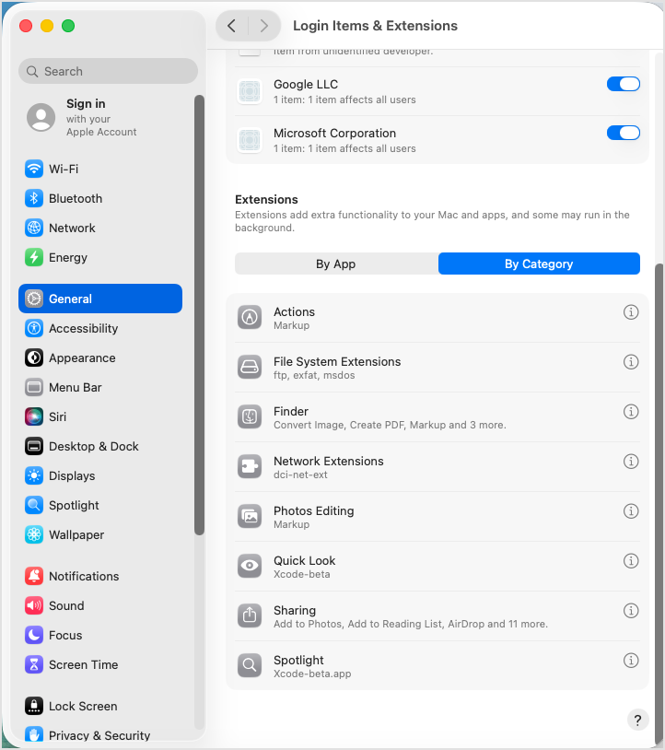Image resolution: width=665 pixels, height=750 pixels.
Task: Click the Wi-Fi icon in sidebar
Action: (x=34, y=170)
